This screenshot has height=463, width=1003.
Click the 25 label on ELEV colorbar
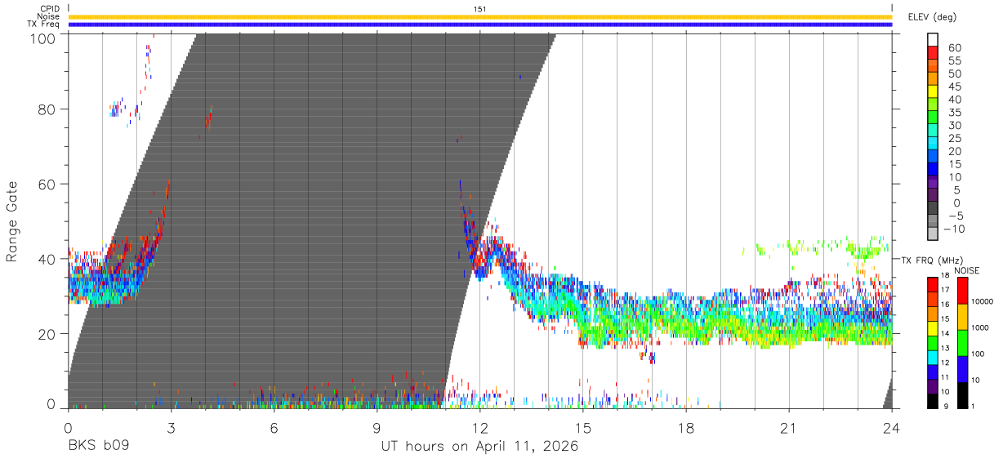[953, 139]
